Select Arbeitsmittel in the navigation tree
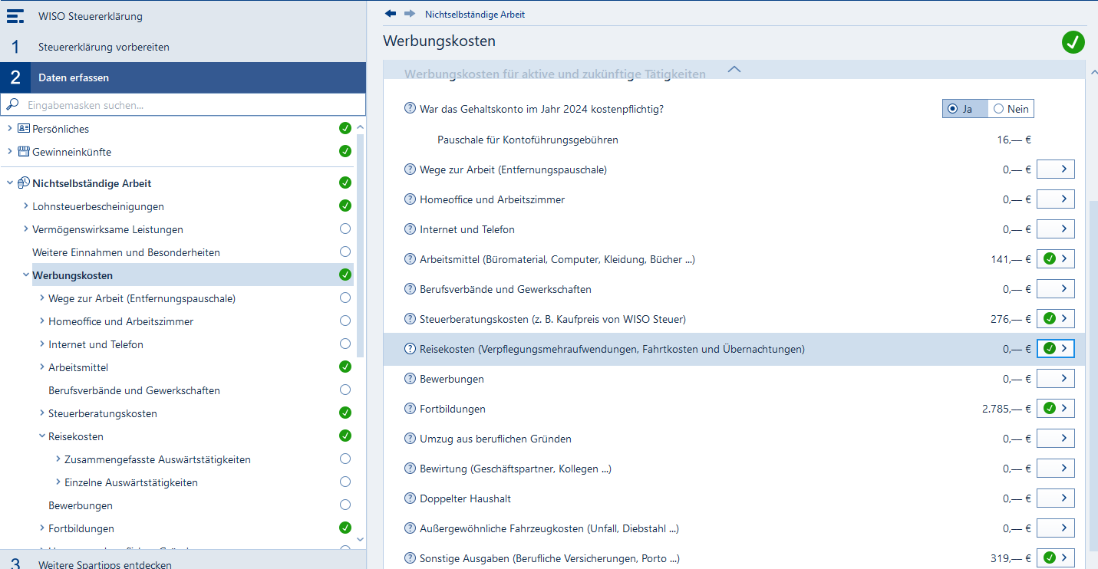The image size is (1098, 569). (x=78, y=367)
